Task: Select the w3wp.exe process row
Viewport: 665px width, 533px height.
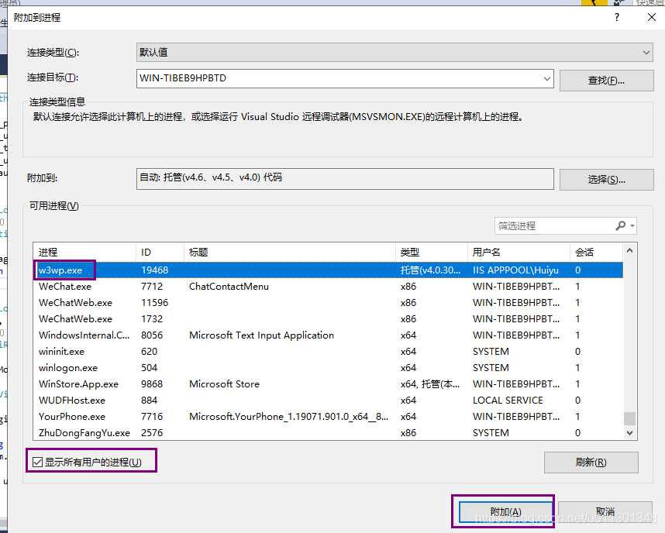Action: click(x=64, y=270)
